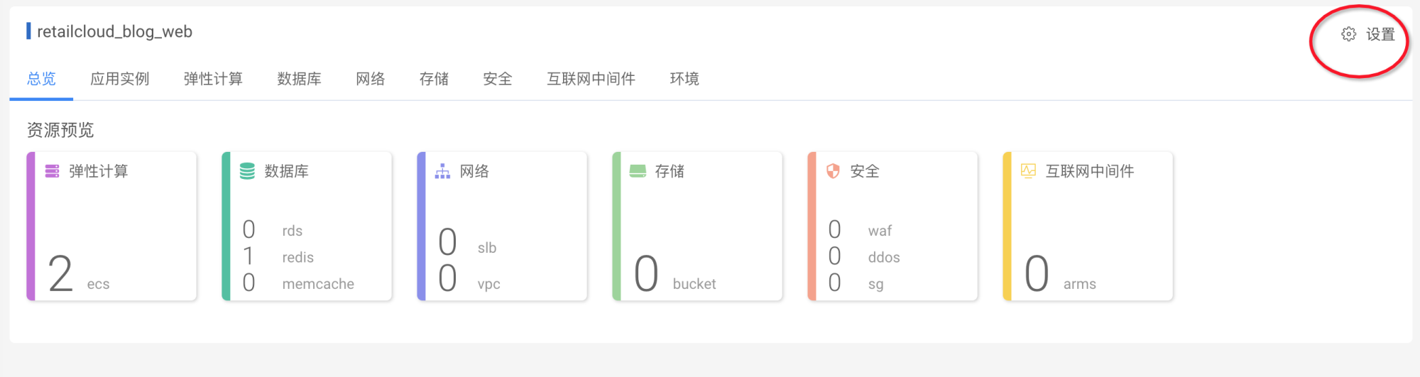This screenshot has width=1420, height=377.
Task: Open the 弹性计算 tab
Action: [x=213, y=79]
